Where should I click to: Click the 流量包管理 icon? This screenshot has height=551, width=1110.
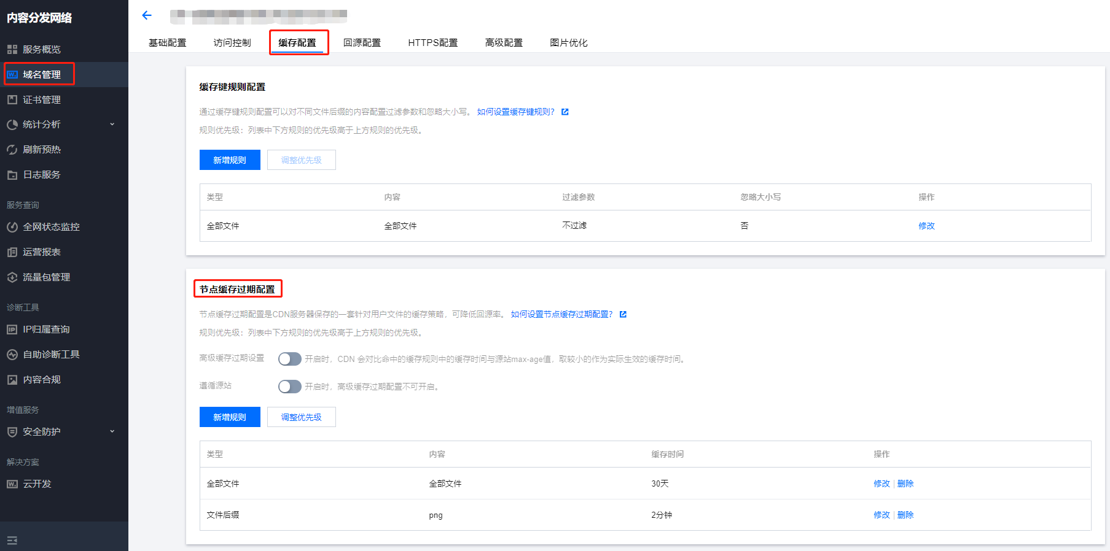(x=12, y=277)
